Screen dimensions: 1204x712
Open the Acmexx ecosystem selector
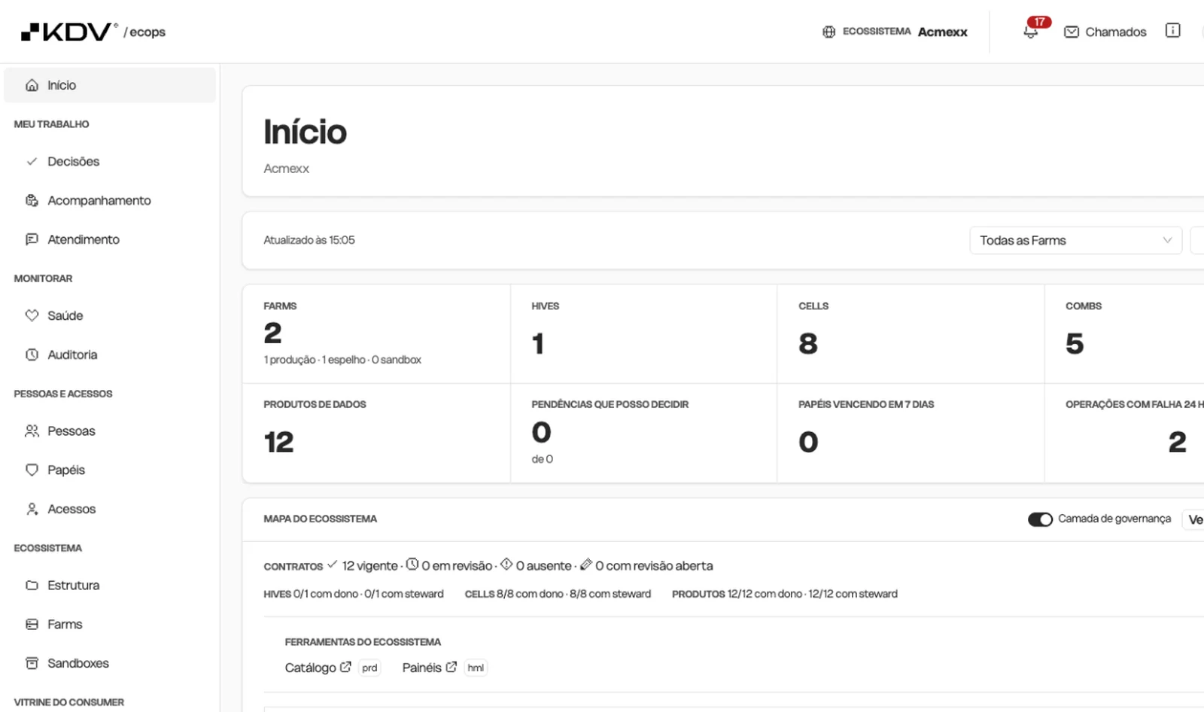pyautogui.click(x=895, y=32)
